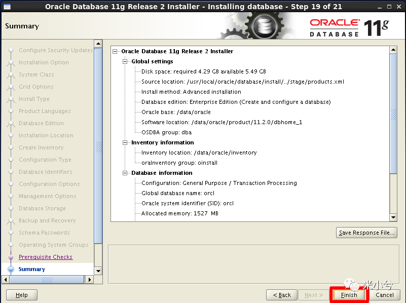
Task: Click the step list horizontal scrollbar thumb
Action: coord(47,280)
